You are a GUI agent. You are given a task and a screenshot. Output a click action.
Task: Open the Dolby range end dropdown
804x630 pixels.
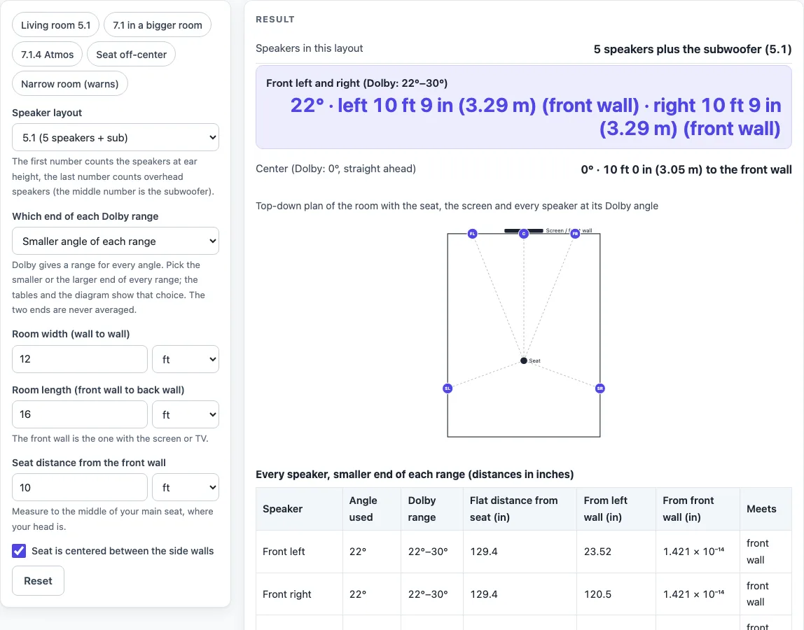[x=116, y=241]
